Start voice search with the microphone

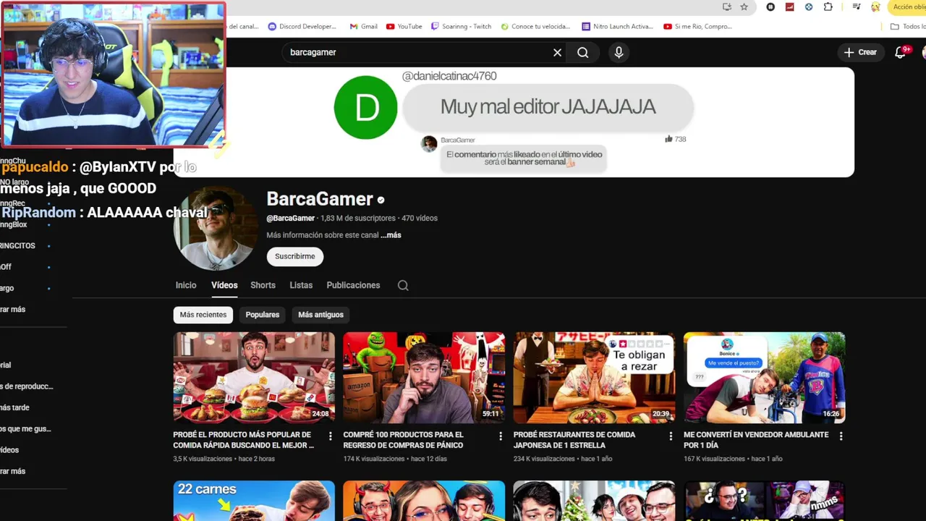[619, 52]
